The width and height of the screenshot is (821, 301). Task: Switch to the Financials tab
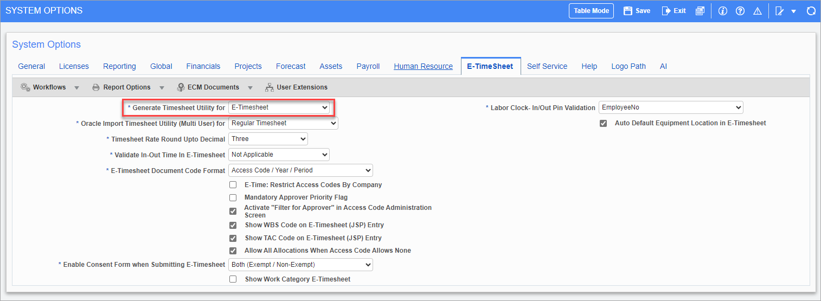click(x=203, y=66)
